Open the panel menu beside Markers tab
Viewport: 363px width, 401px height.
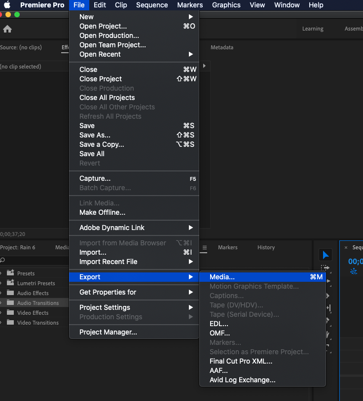coord(205,247)
